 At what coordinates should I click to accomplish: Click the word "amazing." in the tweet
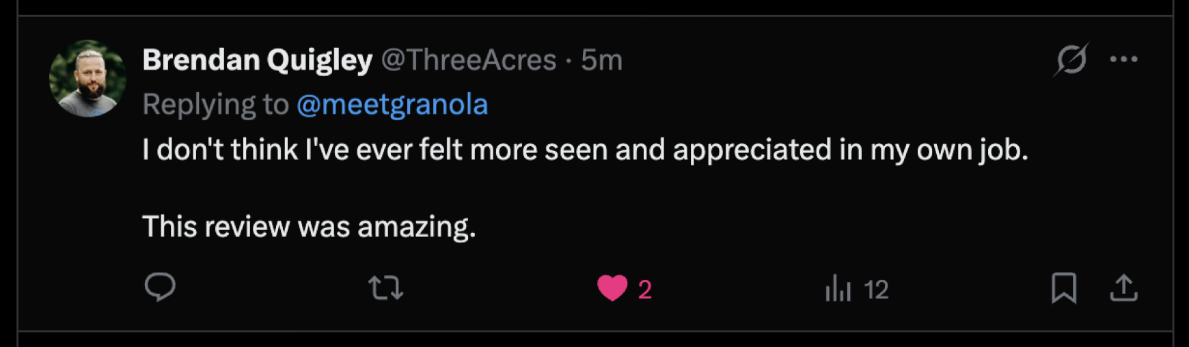416,226
